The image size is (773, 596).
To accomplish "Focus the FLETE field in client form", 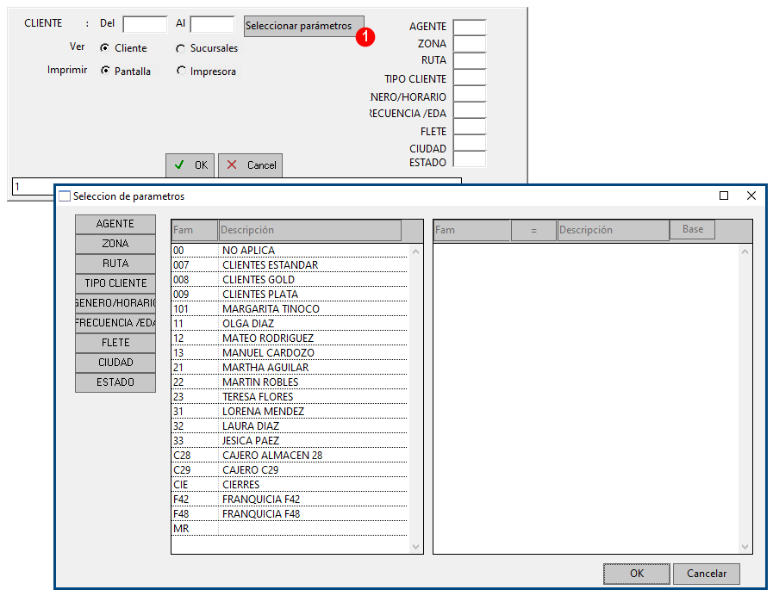I will coord(470,127).
